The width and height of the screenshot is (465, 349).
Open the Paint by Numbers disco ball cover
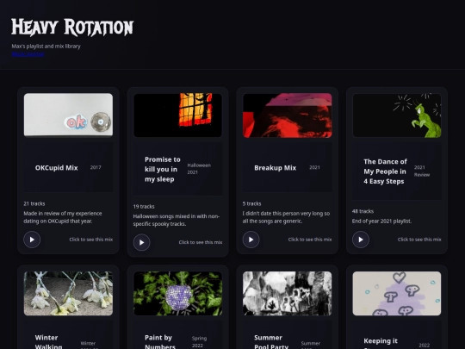(177, 293)
